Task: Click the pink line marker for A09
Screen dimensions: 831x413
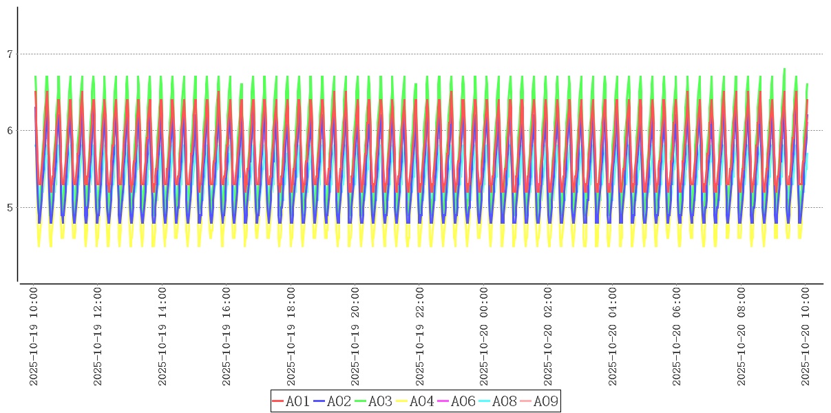Action: pos(526,401)
